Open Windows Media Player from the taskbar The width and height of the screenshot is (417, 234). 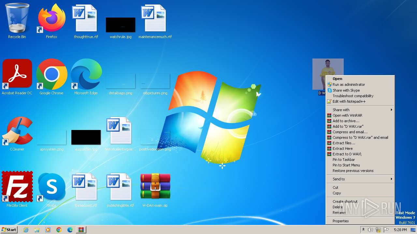48,230
